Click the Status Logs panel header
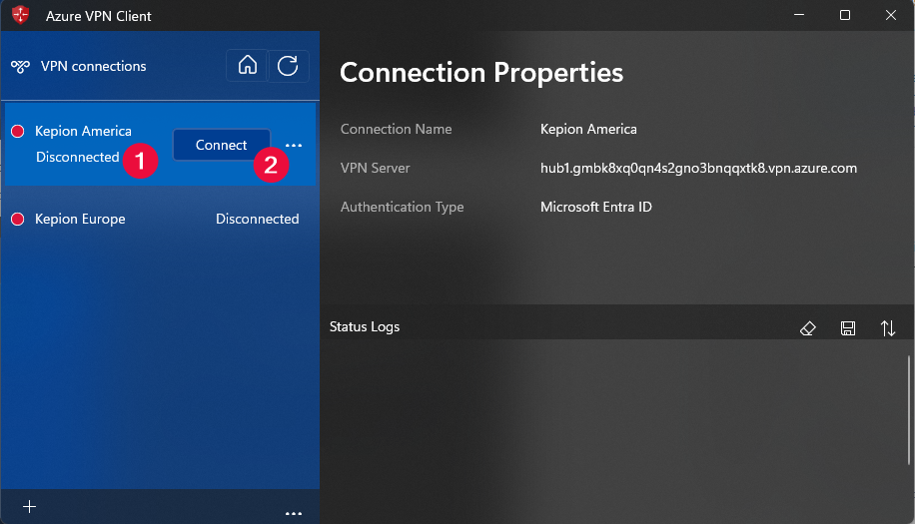 click(365, 327)
